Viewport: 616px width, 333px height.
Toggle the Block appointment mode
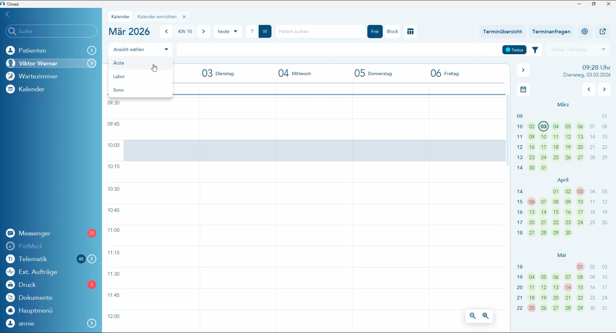(x=392, y=31)
